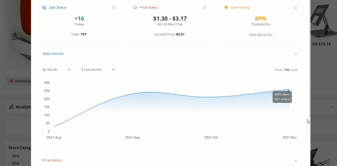This screenshot has width=337, height=166.
Task: Click the Sale Status tag icon
Action: [x=44, y=8]
